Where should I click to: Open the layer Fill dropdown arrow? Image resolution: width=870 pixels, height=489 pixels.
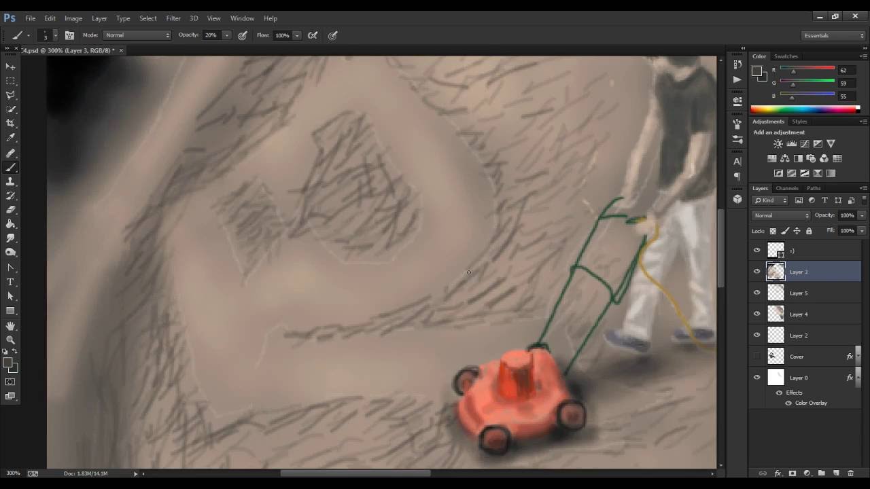pyautogui.click(x=862, y=231)
